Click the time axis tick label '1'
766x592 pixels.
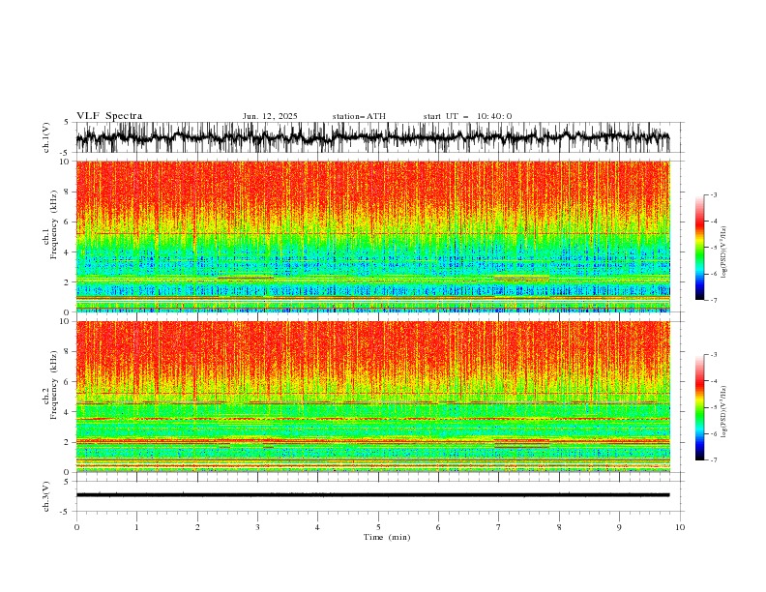pyautogui.click(x=136, y=527)
